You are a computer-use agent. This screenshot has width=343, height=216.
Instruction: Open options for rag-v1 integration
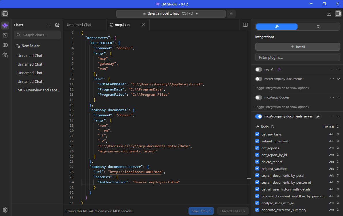coord(332,69)
